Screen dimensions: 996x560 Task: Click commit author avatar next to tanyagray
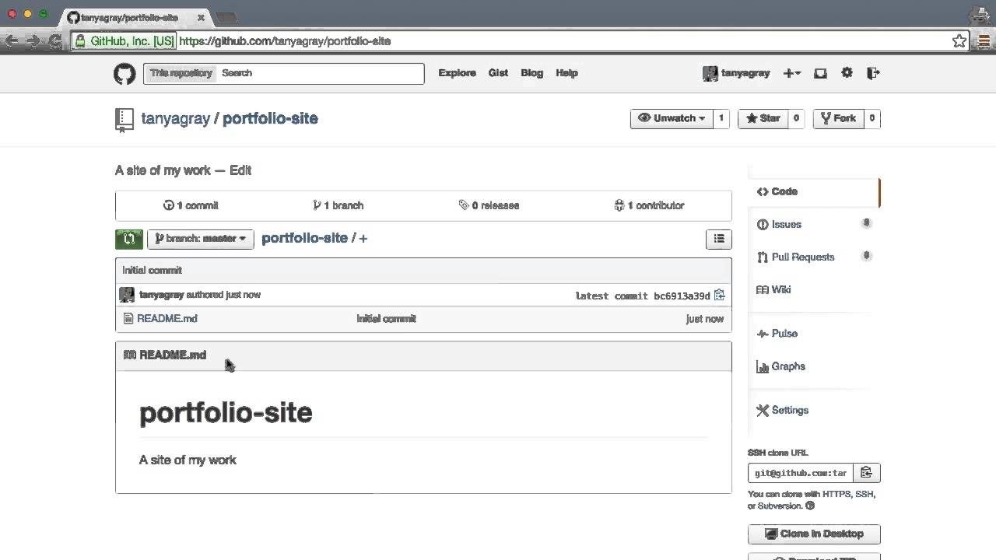126,295
